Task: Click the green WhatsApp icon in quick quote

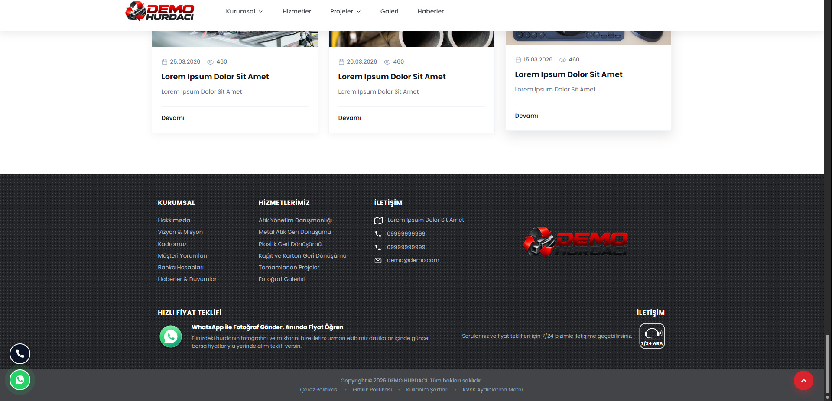Action: pyautogui.click(x=171, y=336)
